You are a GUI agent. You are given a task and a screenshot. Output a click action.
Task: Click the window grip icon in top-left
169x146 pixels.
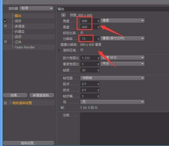6,2
